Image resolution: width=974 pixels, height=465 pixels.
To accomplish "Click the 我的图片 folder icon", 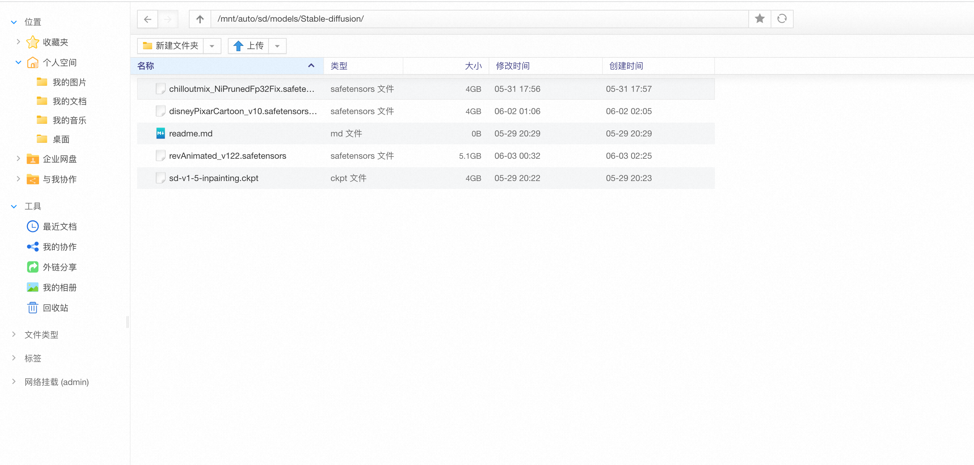I will pos(42,82).
